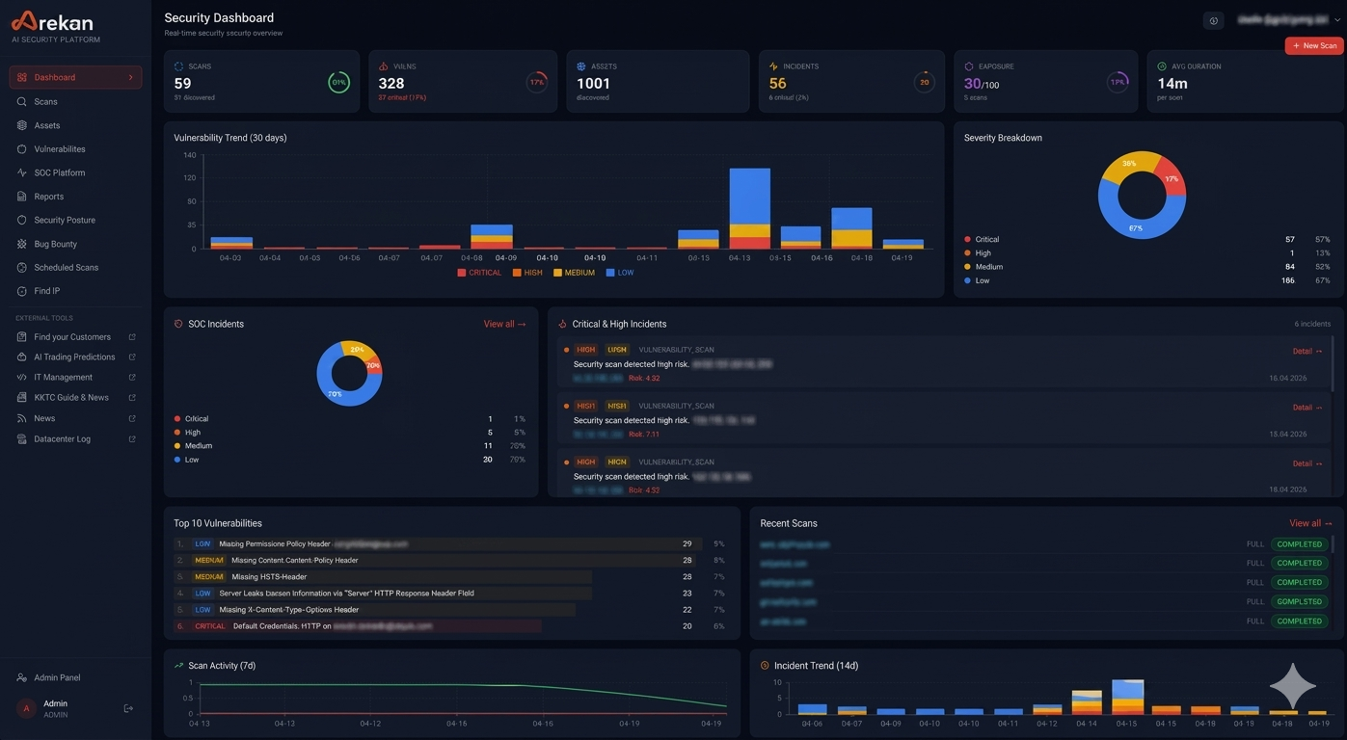Hide the LOW series via the chart legend
Viewport: 1347px width, 740px height.
[621, 272]
